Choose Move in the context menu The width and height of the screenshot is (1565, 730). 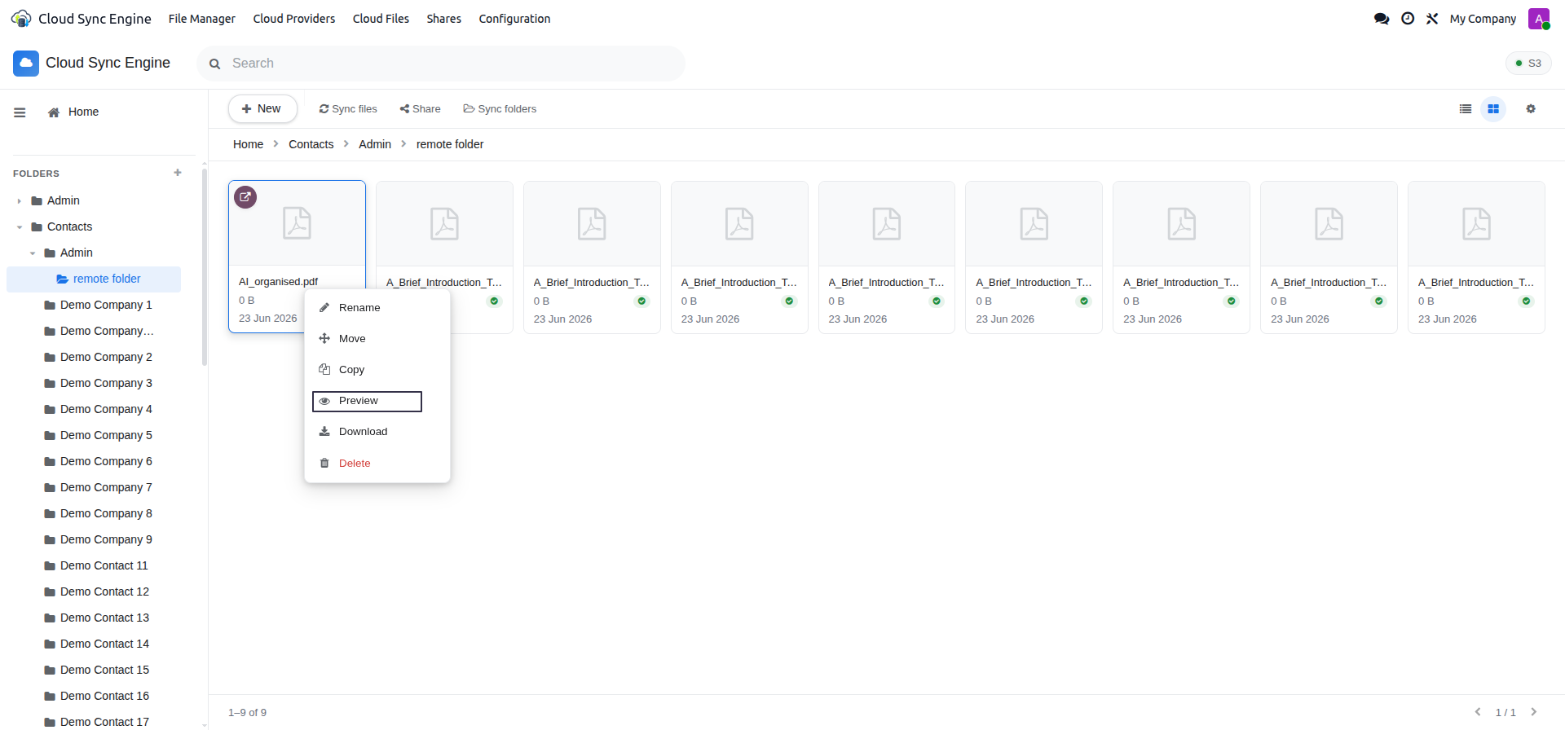coord(377,339)
